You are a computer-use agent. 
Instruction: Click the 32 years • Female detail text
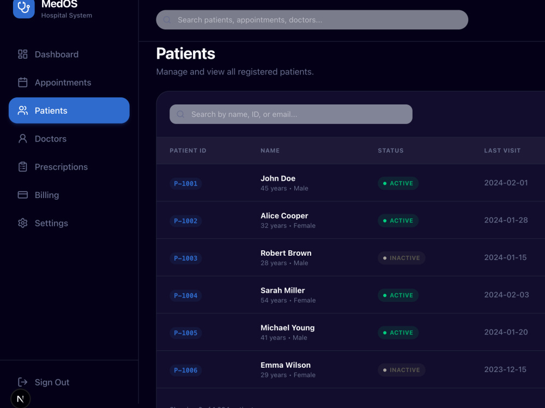(x=288, y=226)
